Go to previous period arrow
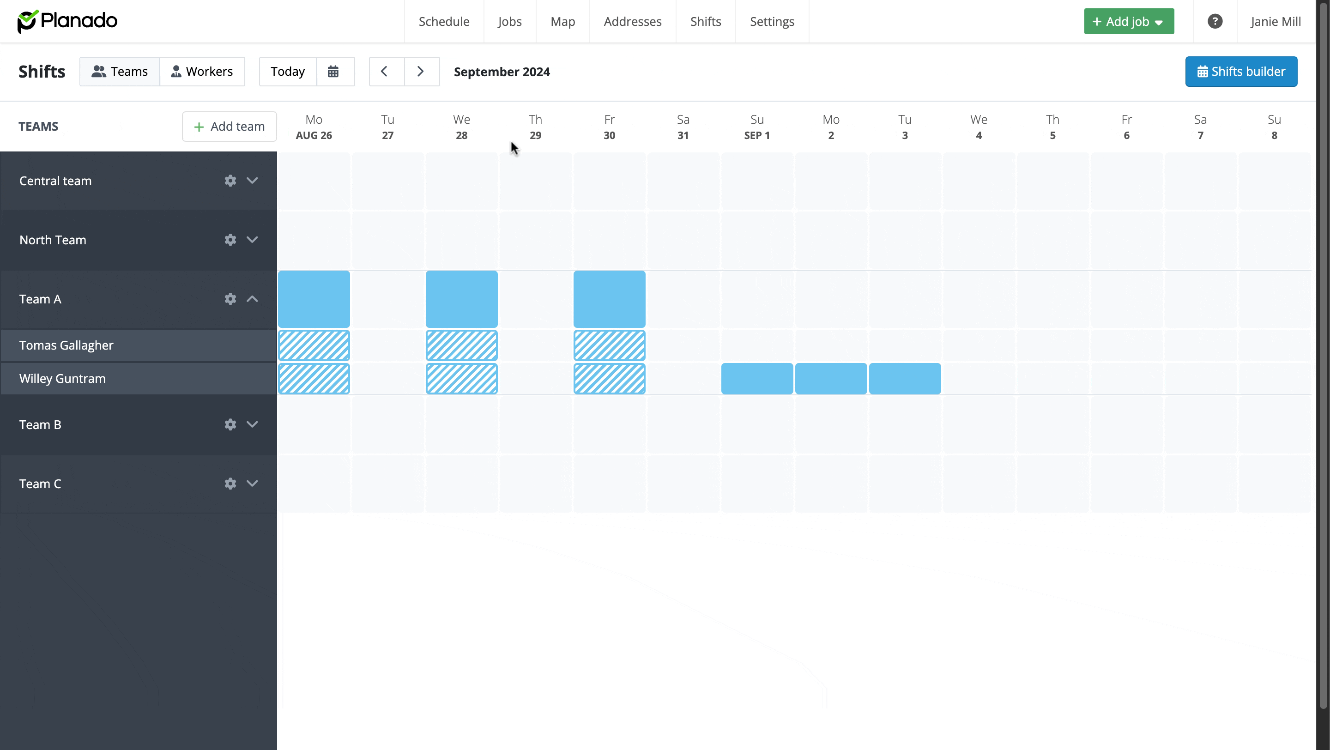1330x750 pixels. [x=385, y=72]
